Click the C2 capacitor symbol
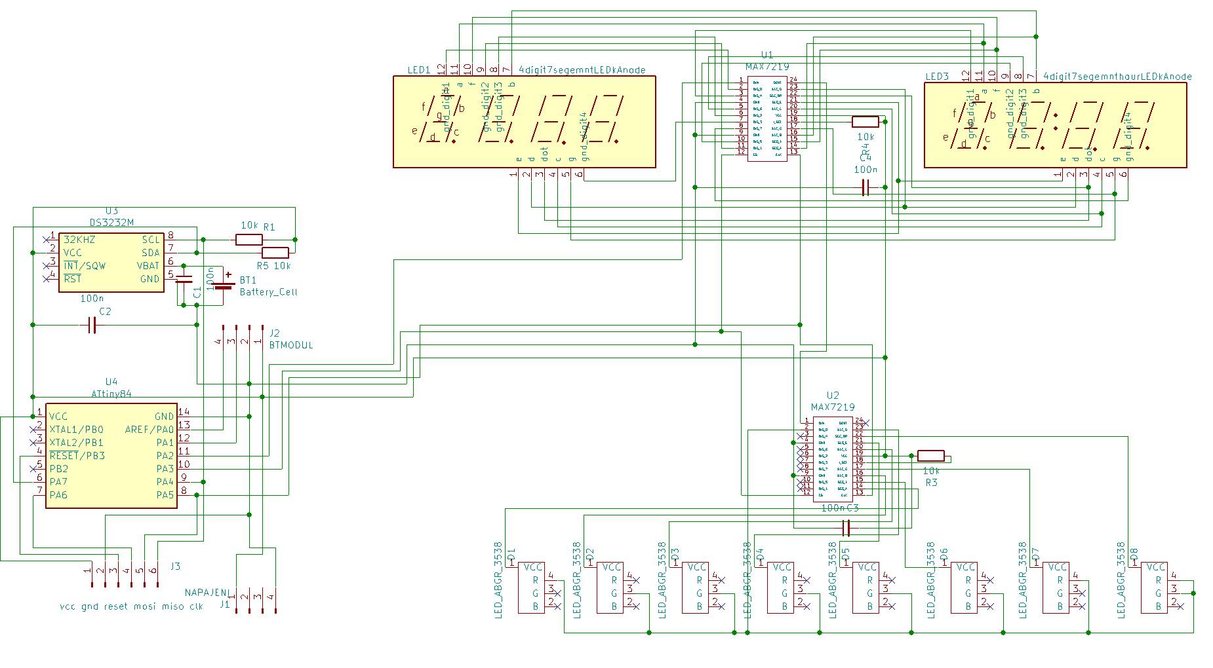Viewport: 1213px width, 668px height. (92, 325)
